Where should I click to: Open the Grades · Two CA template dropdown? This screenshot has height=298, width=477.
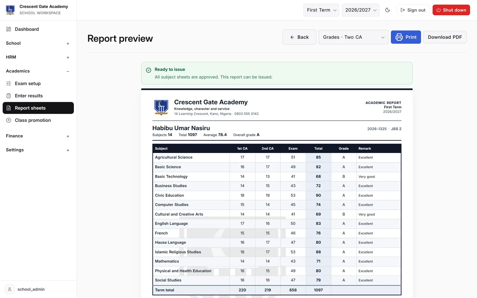(353, 37)
